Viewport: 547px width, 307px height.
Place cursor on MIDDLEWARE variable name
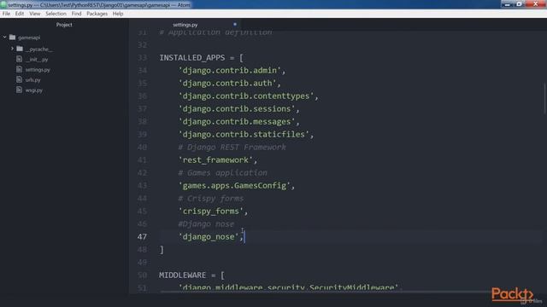click(x=182, y=275)
